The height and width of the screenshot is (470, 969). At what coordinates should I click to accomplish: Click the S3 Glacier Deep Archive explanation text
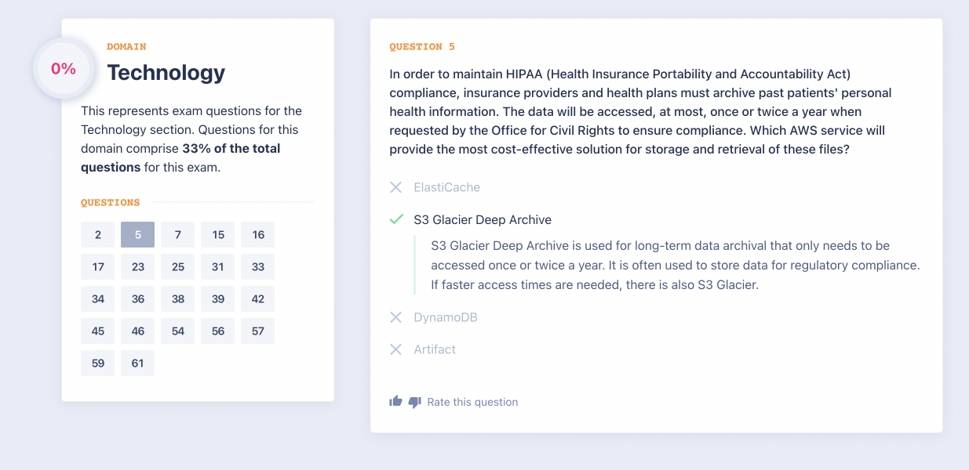pyautogui.click(x=675, y=266)
